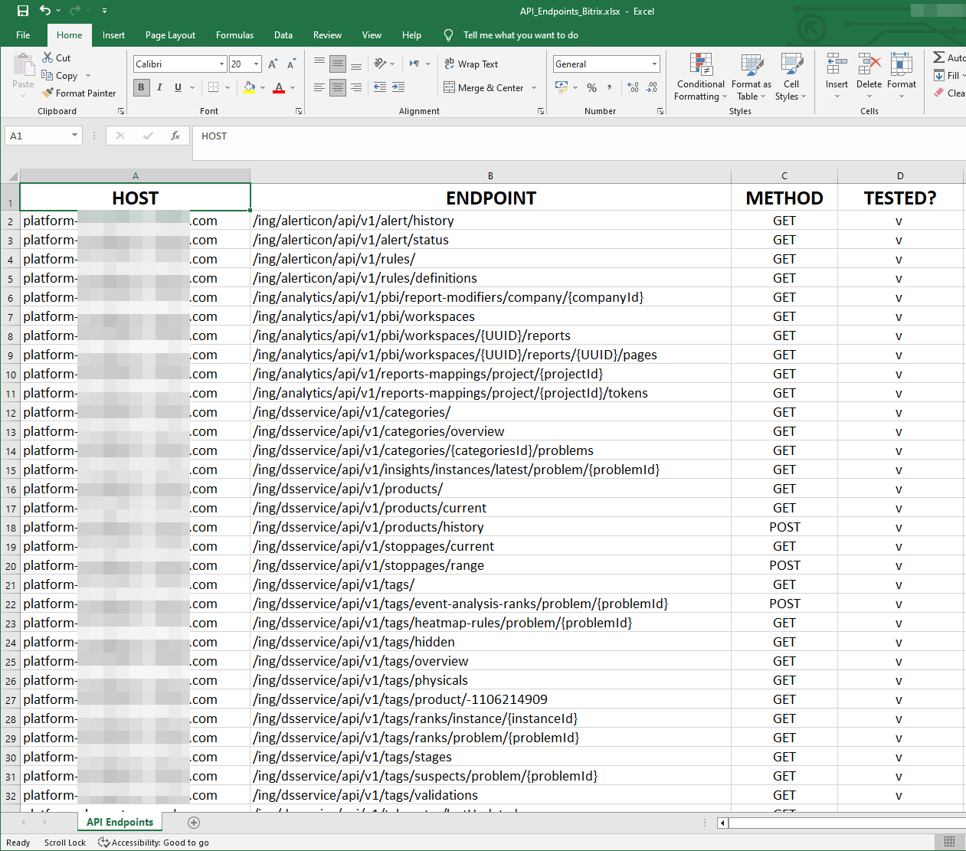Click the Copy icon
This screenshot has width=966, height=851.
[x=47, y=75]
